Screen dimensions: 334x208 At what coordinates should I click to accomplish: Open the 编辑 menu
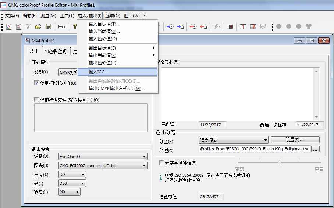tap(29, 16)
